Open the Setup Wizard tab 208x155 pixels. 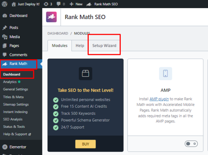[104, 45]
